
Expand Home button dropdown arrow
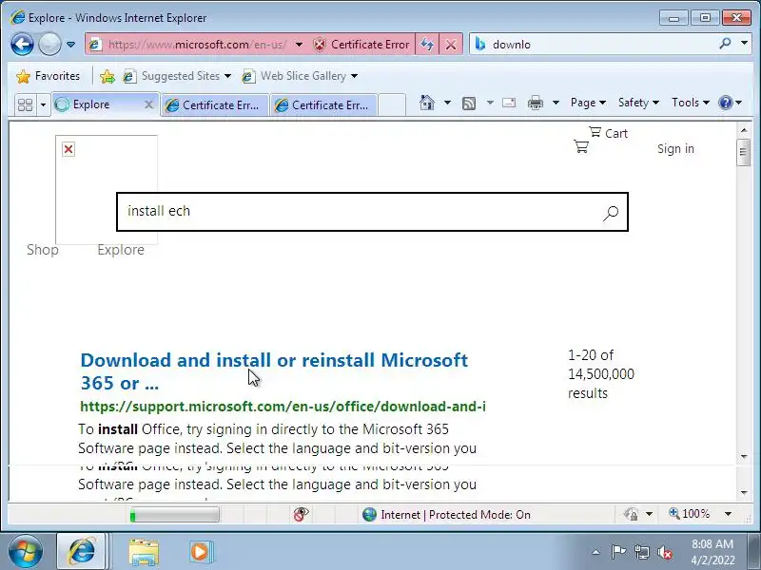447,103
